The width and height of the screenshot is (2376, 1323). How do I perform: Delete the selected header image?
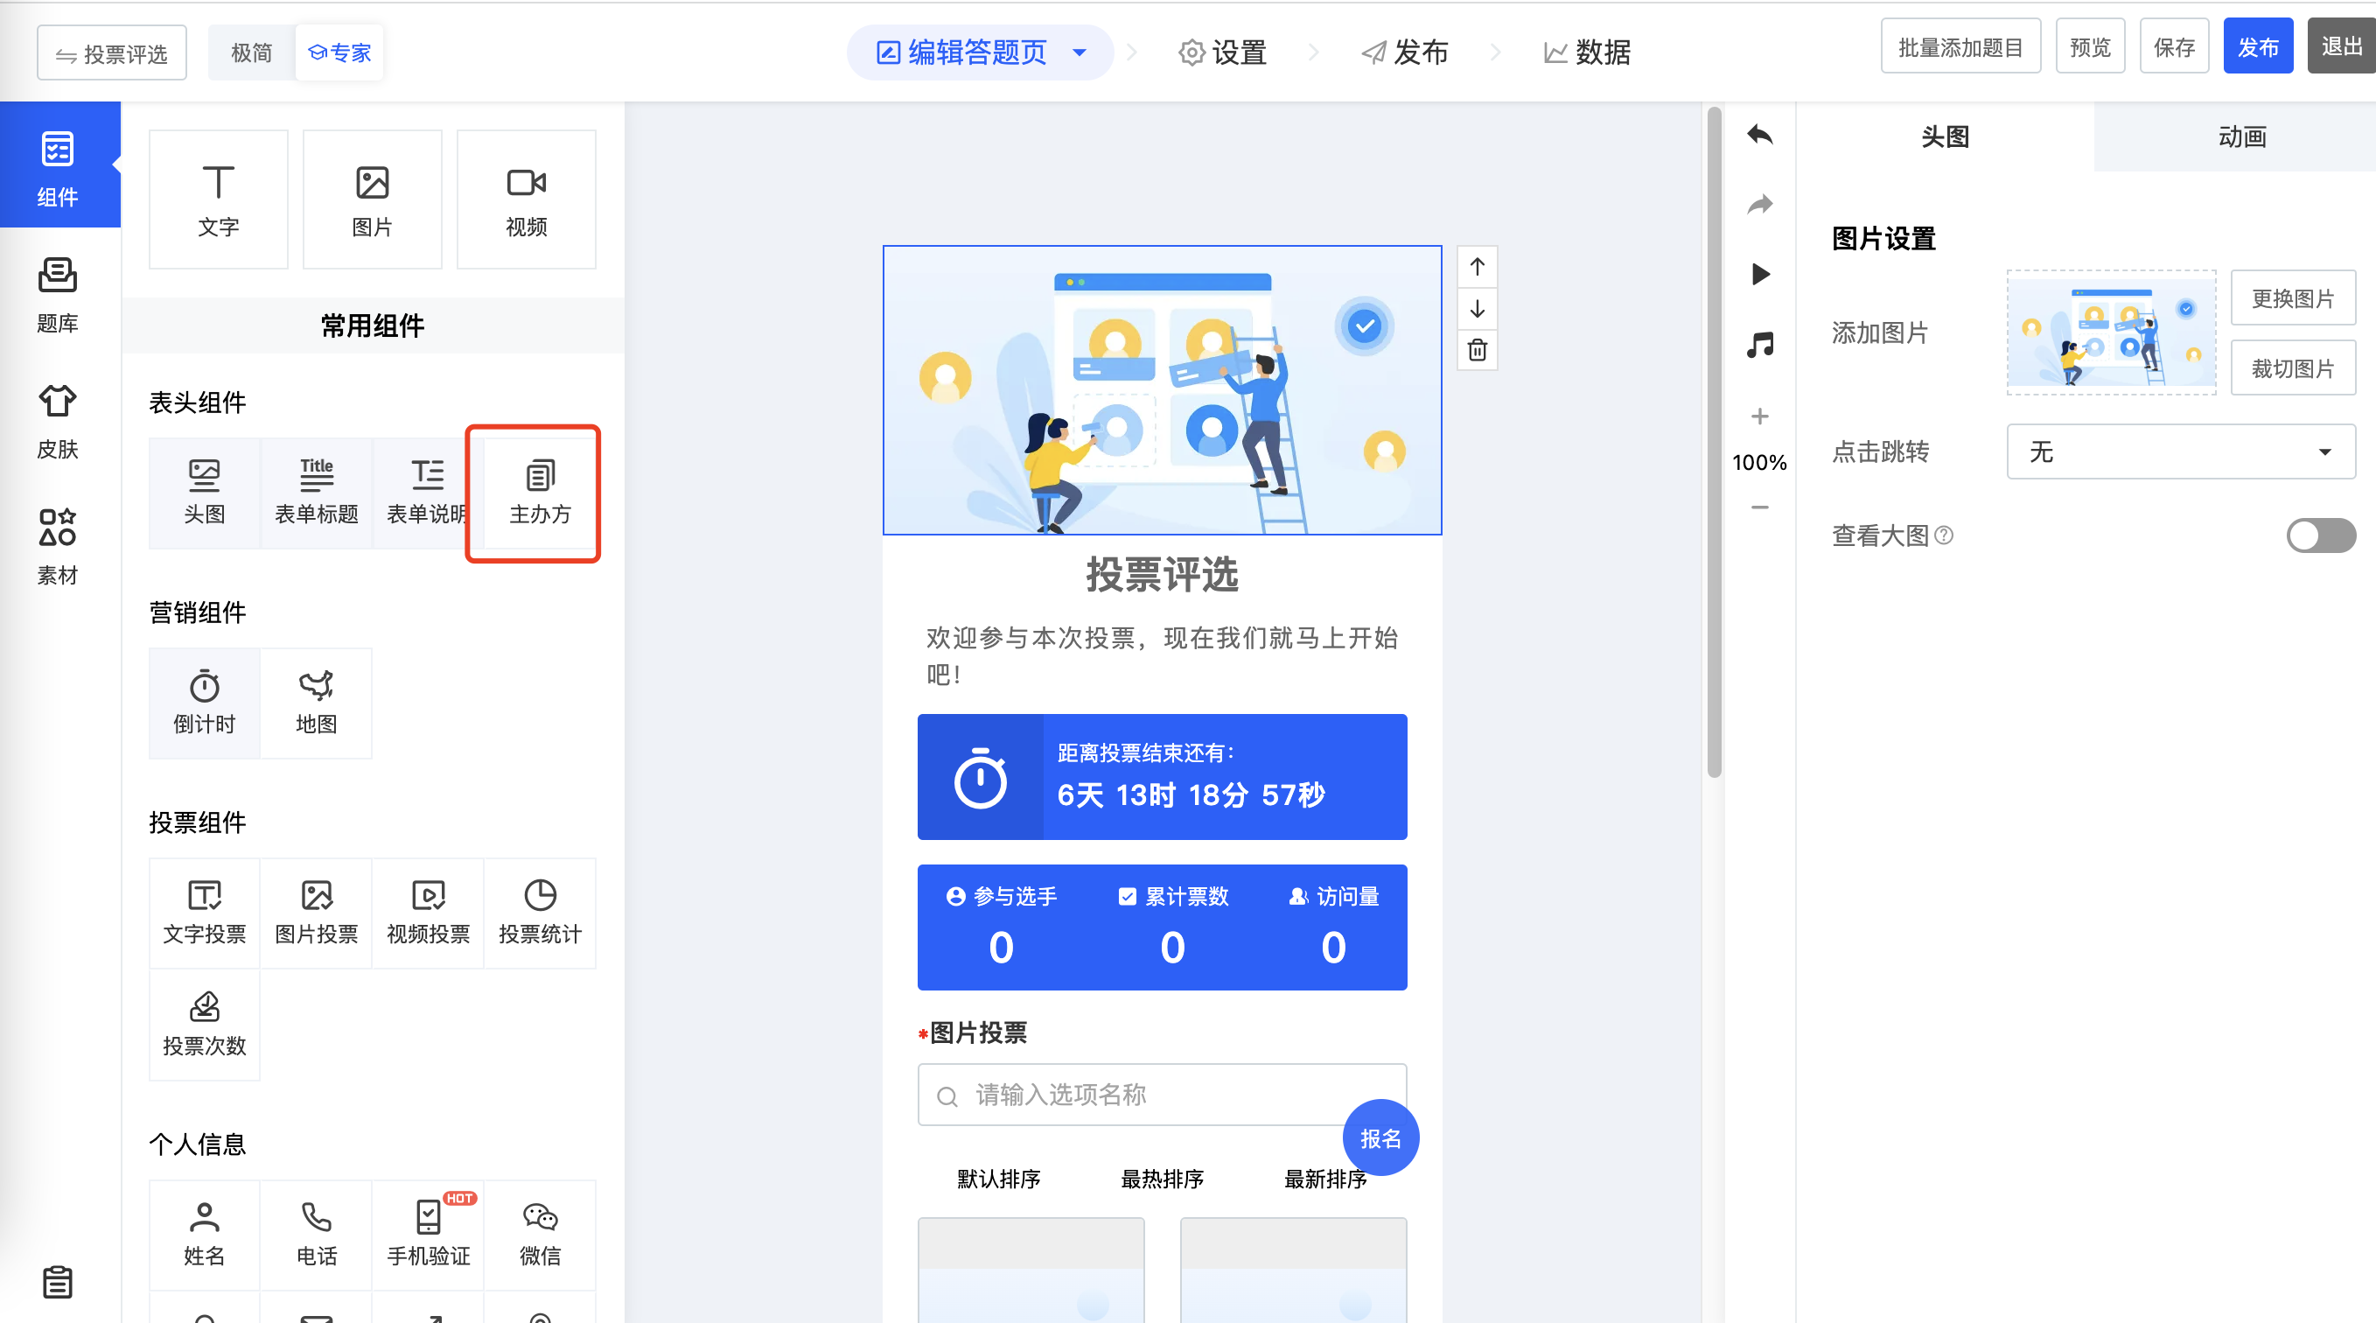1477,350
